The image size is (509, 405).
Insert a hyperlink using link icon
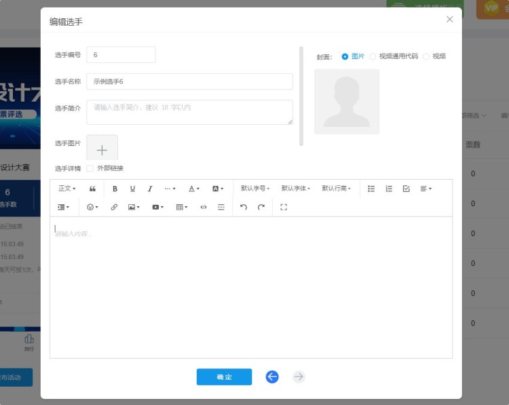click(x=114, y=207)
